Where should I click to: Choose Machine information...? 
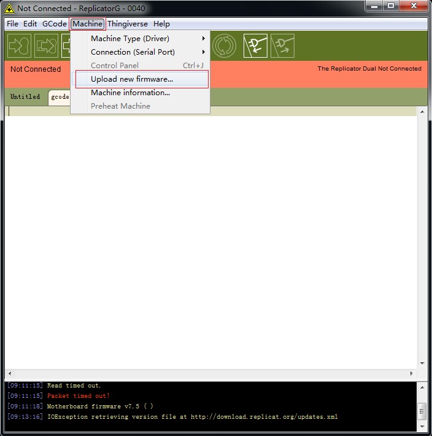tap(141, 93)
